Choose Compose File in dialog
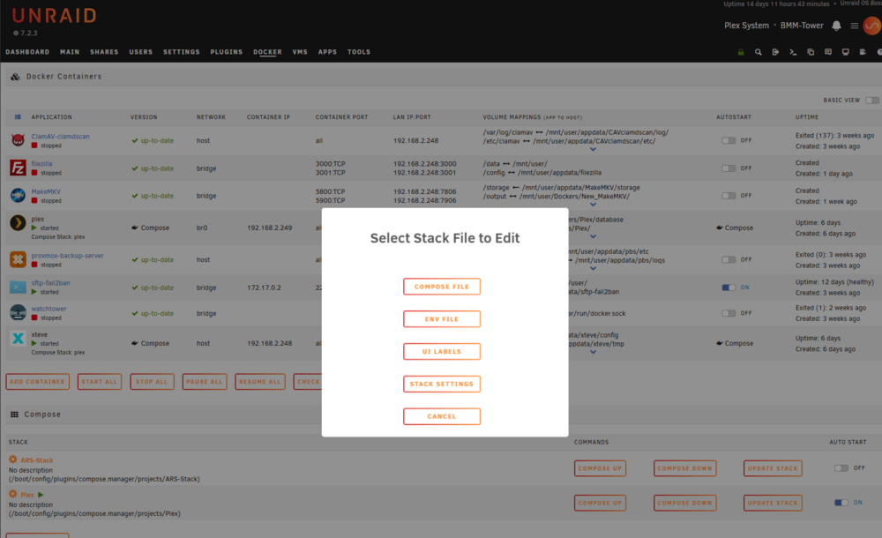The image size is (882, 538). pos(442,287)
